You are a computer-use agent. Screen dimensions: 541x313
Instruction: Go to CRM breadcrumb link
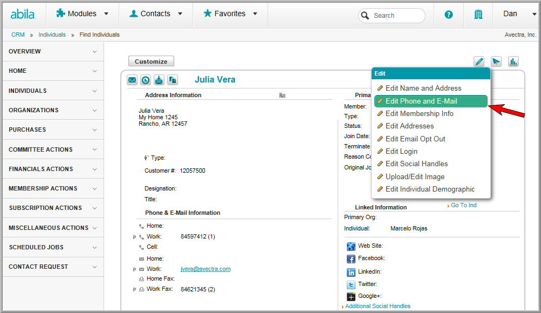18,35
